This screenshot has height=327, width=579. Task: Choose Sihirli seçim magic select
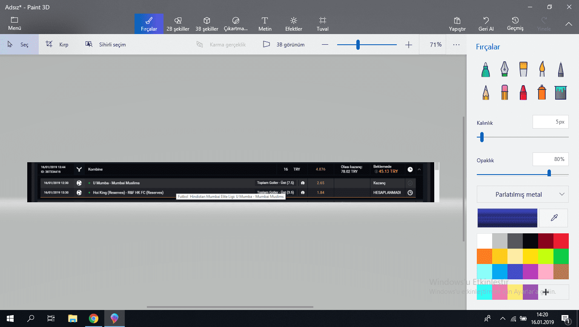click(106, 44)
